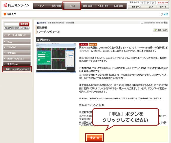Click 銘柄情報を別ウィンドウ表示 button

[x=17, y=28]
